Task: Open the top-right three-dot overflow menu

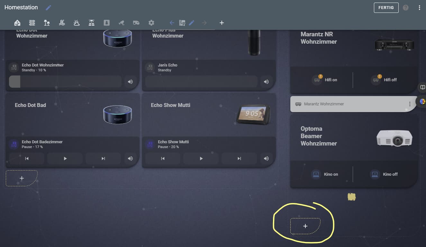Action: pyautogui.click(x=419, y=8)
